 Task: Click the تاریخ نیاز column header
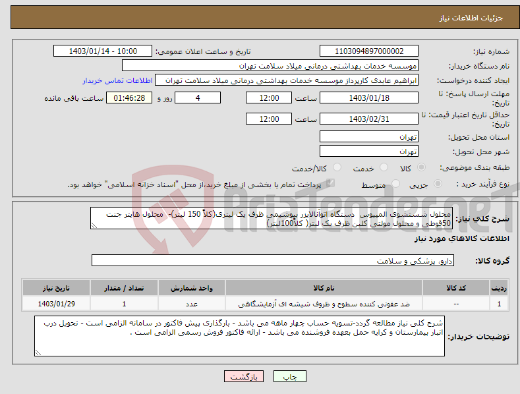pyautogui.click(x=57, y=288)
